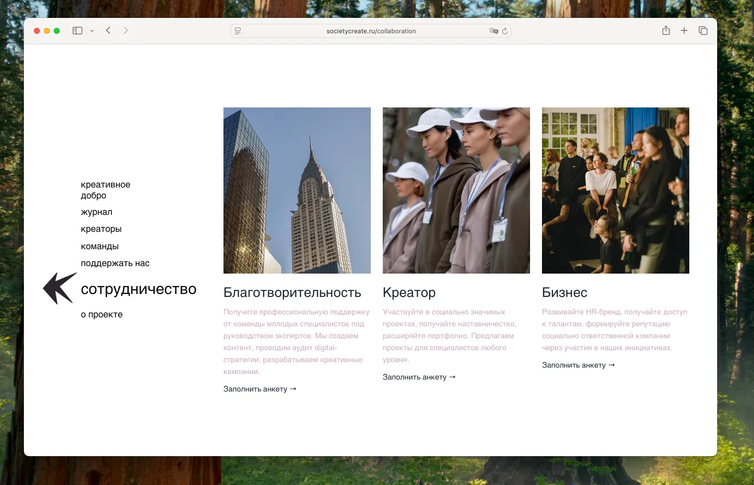The image size is (754, 485).
Task: Go forward with the forward arrow
Action: (126, 31)
